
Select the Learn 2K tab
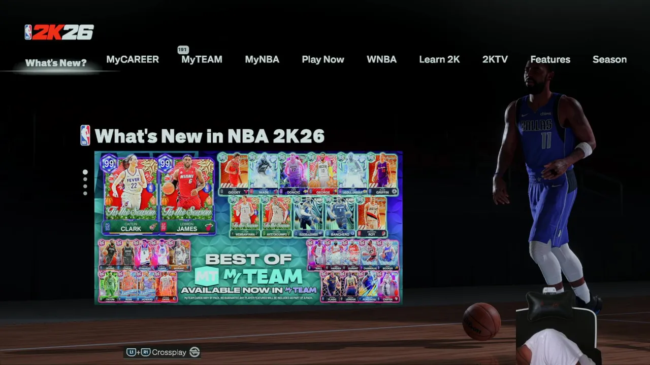[439, 59]
